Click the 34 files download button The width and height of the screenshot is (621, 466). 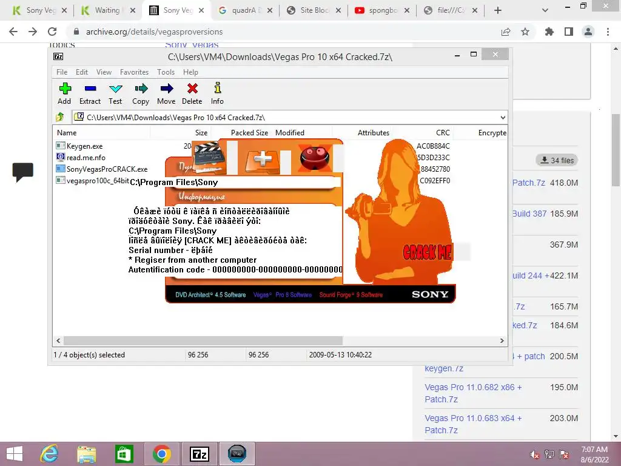tap(557, 160)
